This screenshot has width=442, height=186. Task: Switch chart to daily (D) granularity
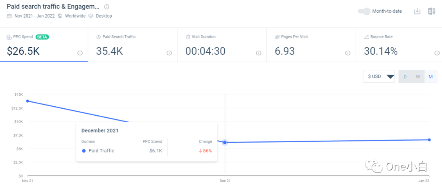point(405,76)
